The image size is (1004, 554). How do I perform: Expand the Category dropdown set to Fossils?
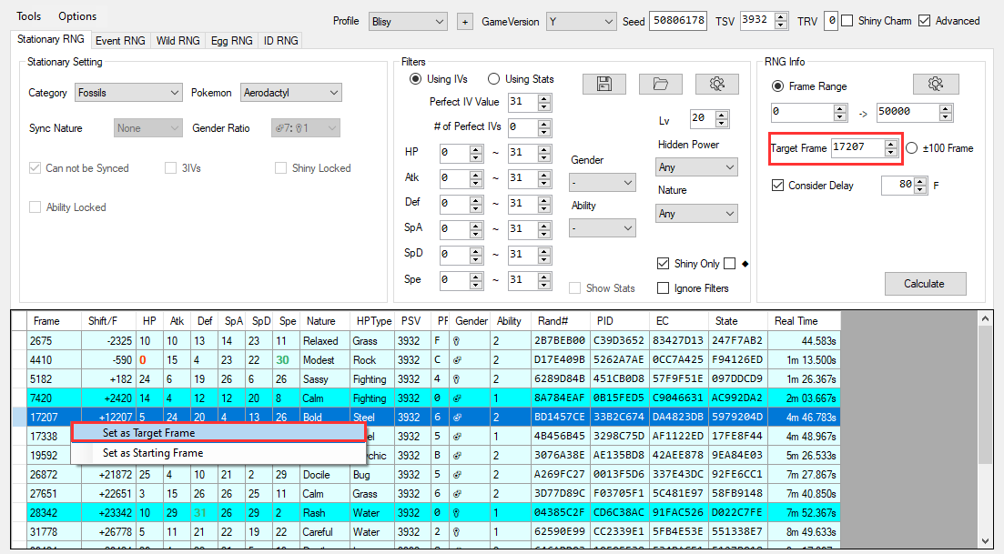[x=128, y=93]
